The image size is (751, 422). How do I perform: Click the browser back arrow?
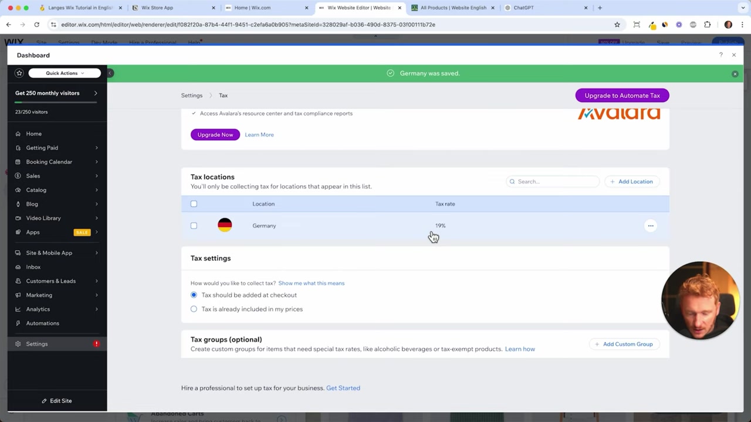[8, 25]
